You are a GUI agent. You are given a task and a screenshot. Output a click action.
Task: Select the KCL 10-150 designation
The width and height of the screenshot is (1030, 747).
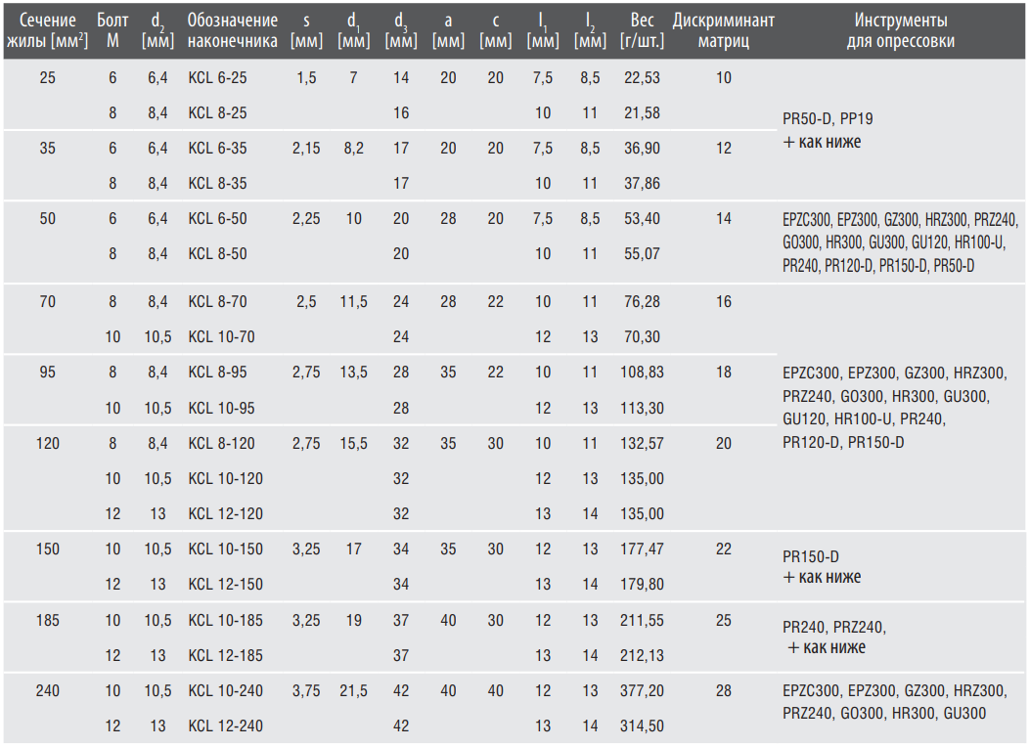pyautogui.click(x=225, y=549)
